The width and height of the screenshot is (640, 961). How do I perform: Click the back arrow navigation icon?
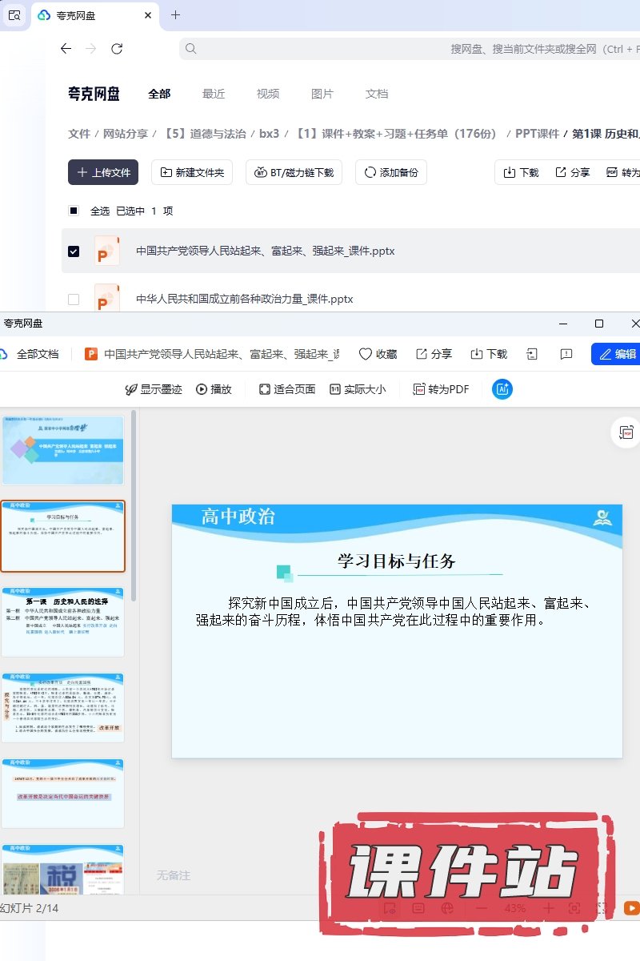[66, 49]
